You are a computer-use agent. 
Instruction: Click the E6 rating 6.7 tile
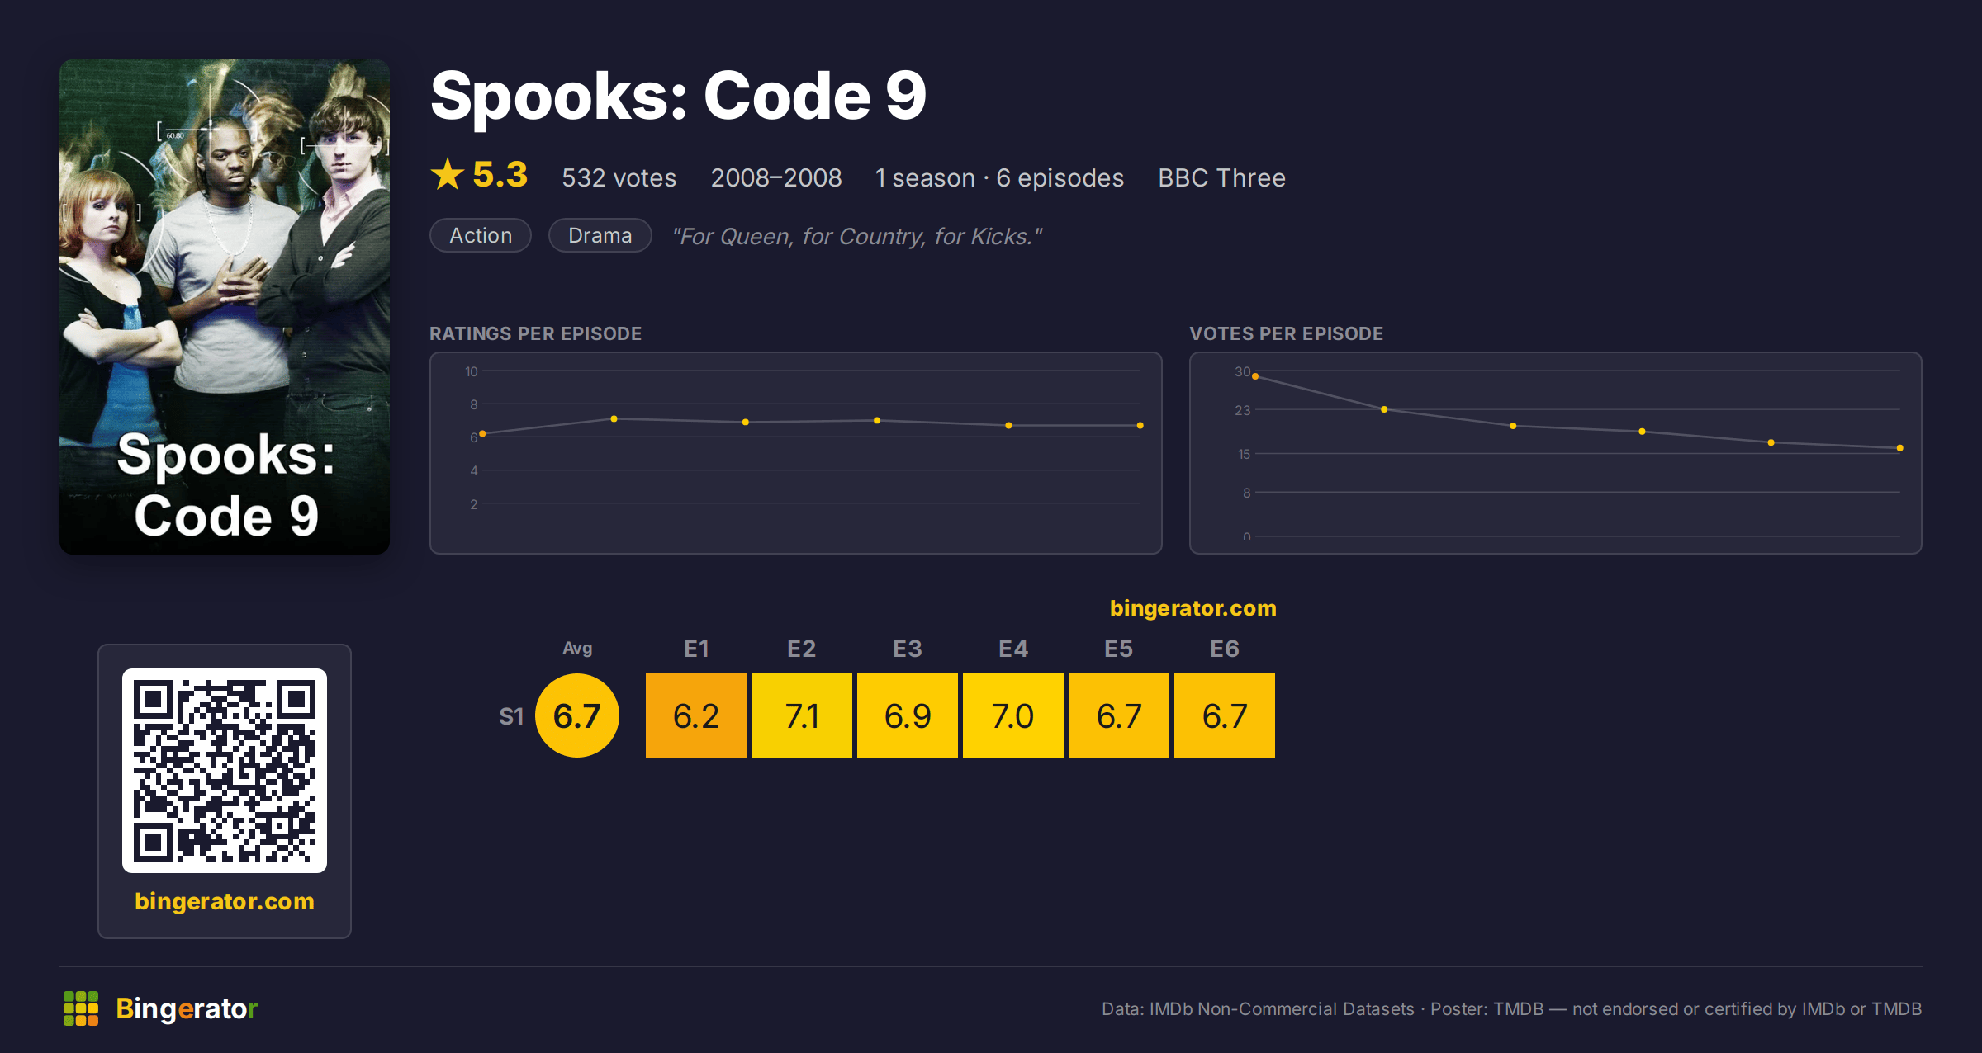pos(1225,715)
